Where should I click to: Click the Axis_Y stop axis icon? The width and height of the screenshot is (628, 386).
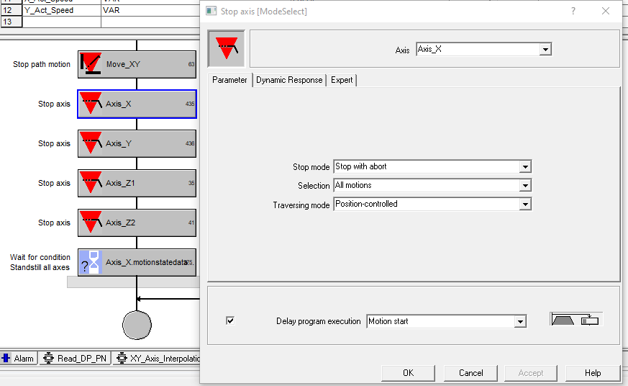coord(91,143)
